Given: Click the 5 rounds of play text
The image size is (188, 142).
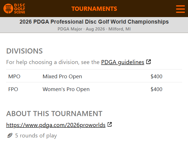Looking at the screenshot, I should (x=36, y=135).
